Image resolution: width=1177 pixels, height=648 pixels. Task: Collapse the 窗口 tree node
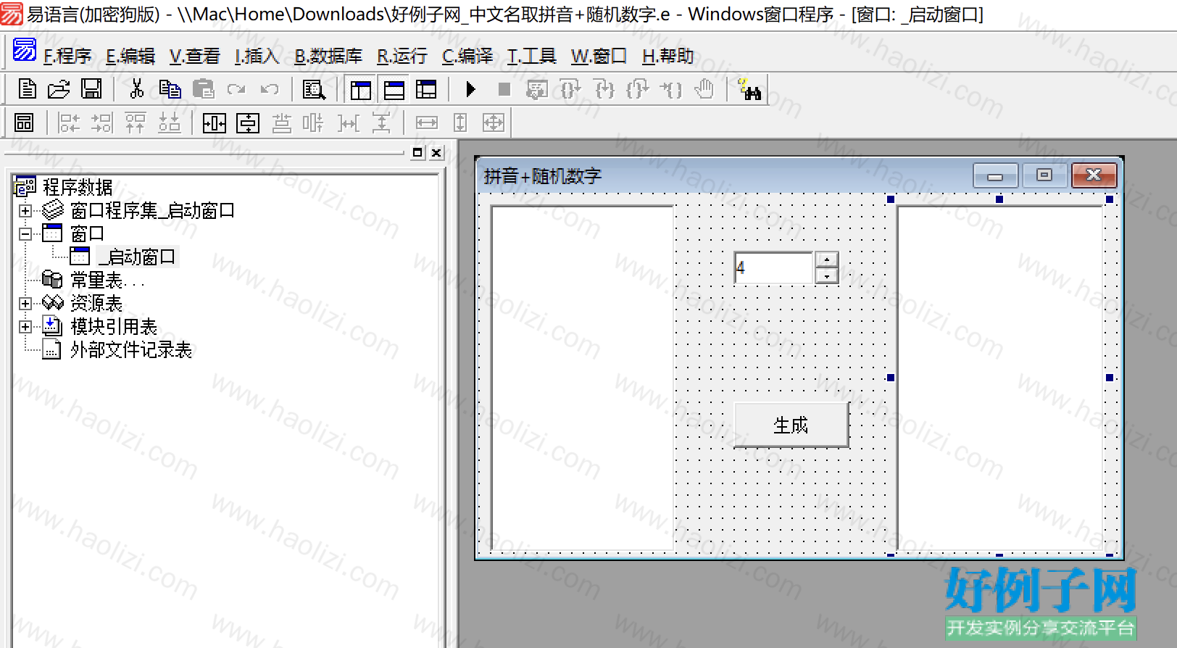coord(25,234)
